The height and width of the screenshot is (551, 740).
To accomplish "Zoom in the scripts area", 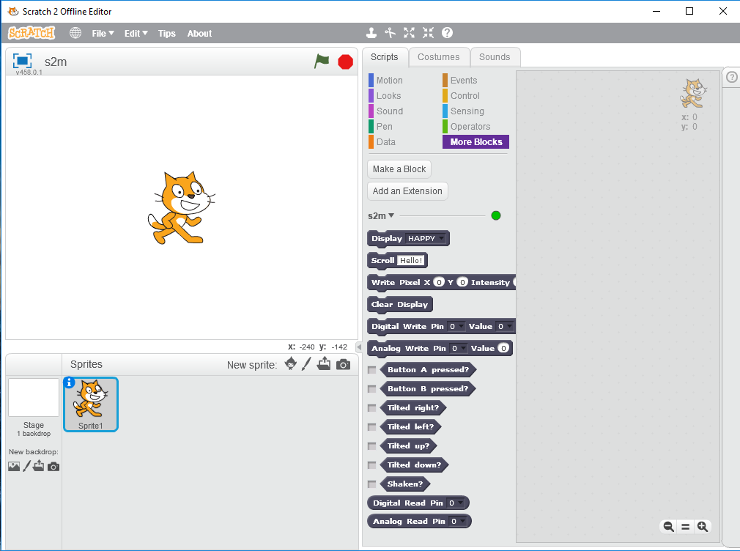I will pos(702,526).
